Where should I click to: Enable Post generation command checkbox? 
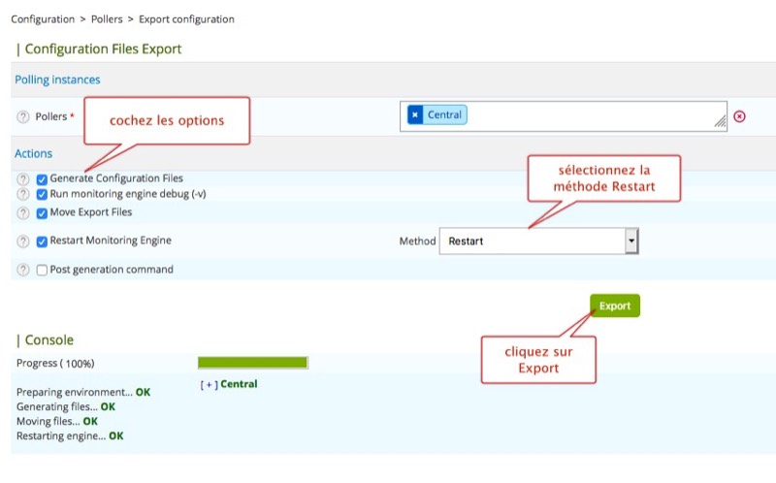pyautogui.click(x=42, y=271)
